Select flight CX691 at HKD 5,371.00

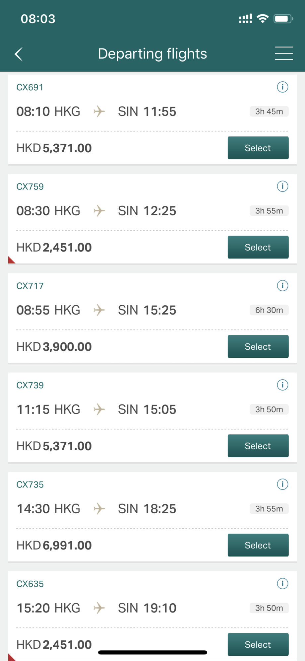tap(258, 148)
